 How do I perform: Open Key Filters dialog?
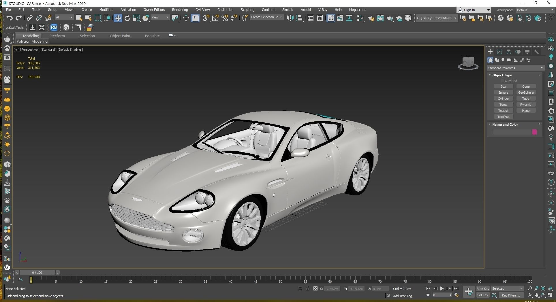pos(511,295)
